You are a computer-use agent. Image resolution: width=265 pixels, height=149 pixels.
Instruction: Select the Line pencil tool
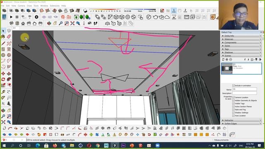[x=3, y=43]
